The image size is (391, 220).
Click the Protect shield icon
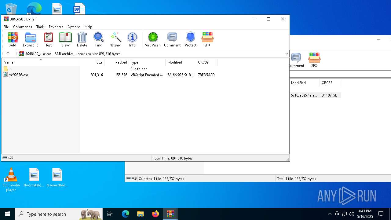pos(191,39)
